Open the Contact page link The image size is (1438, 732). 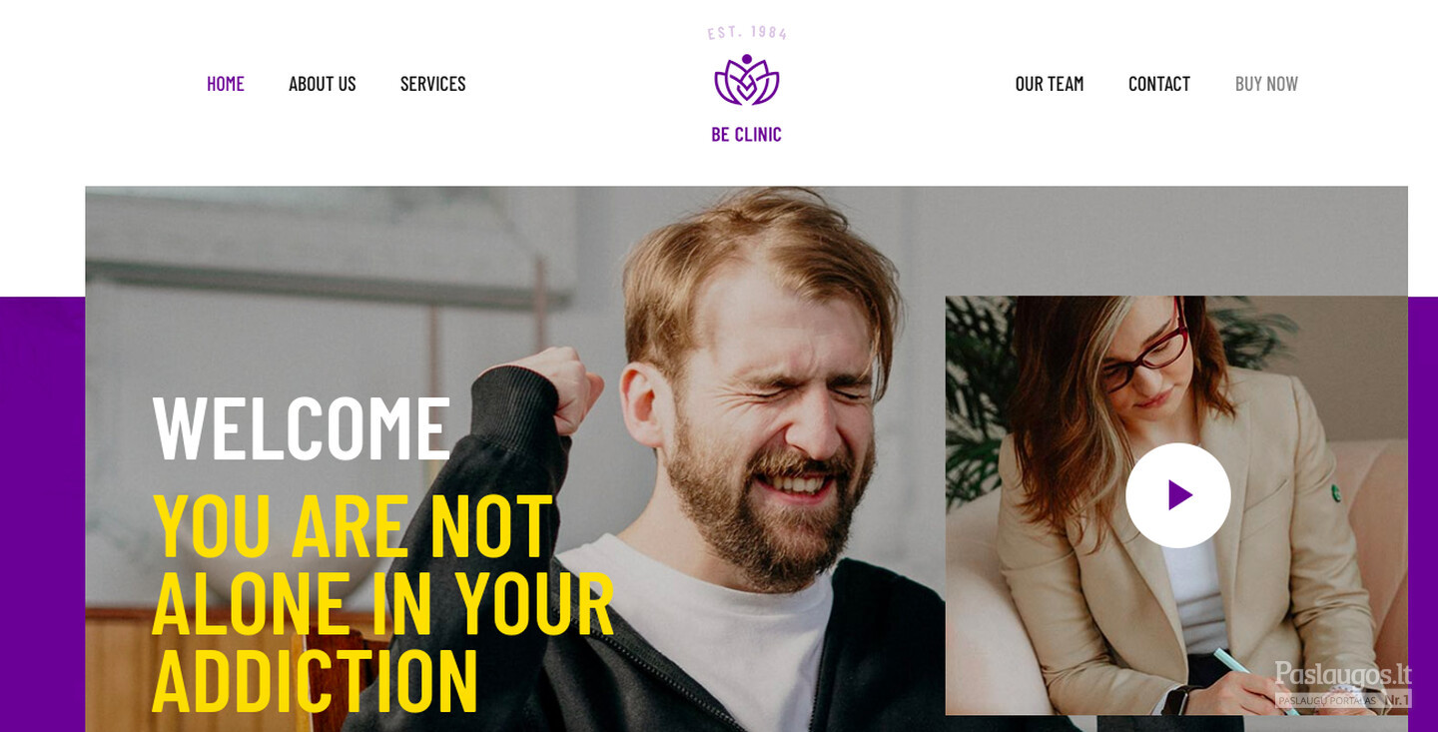(1158, 84)
